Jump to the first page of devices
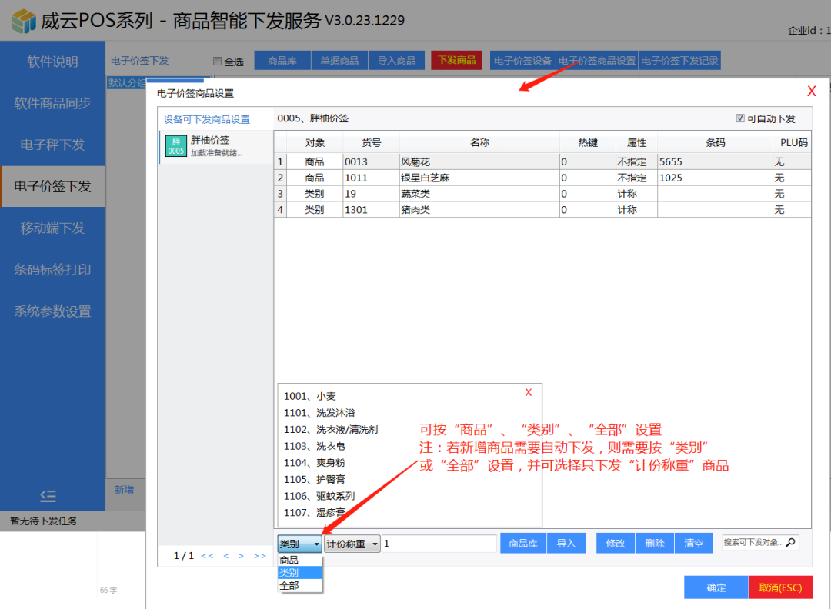 coord(207,556)
